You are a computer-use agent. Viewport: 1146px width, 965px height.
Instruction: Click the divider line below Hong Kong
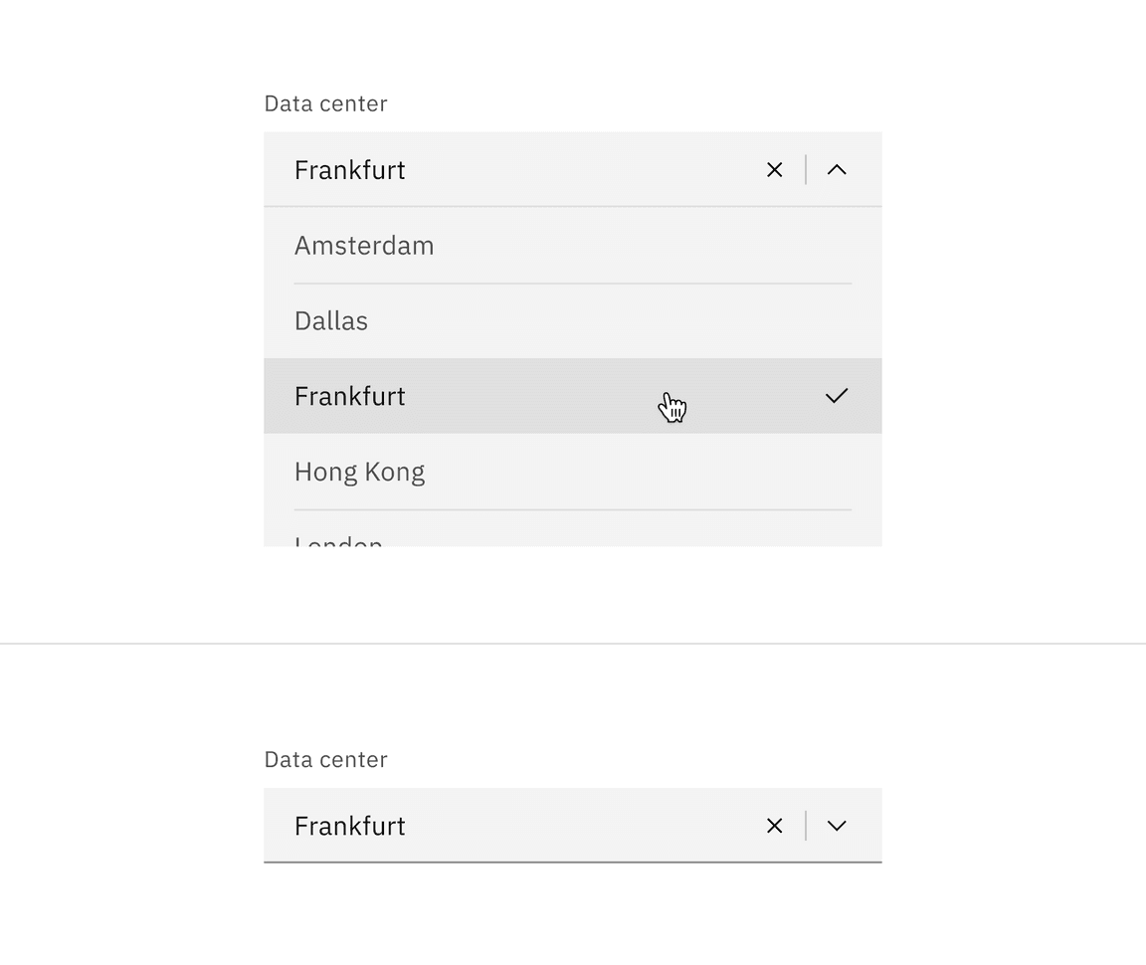572,509
